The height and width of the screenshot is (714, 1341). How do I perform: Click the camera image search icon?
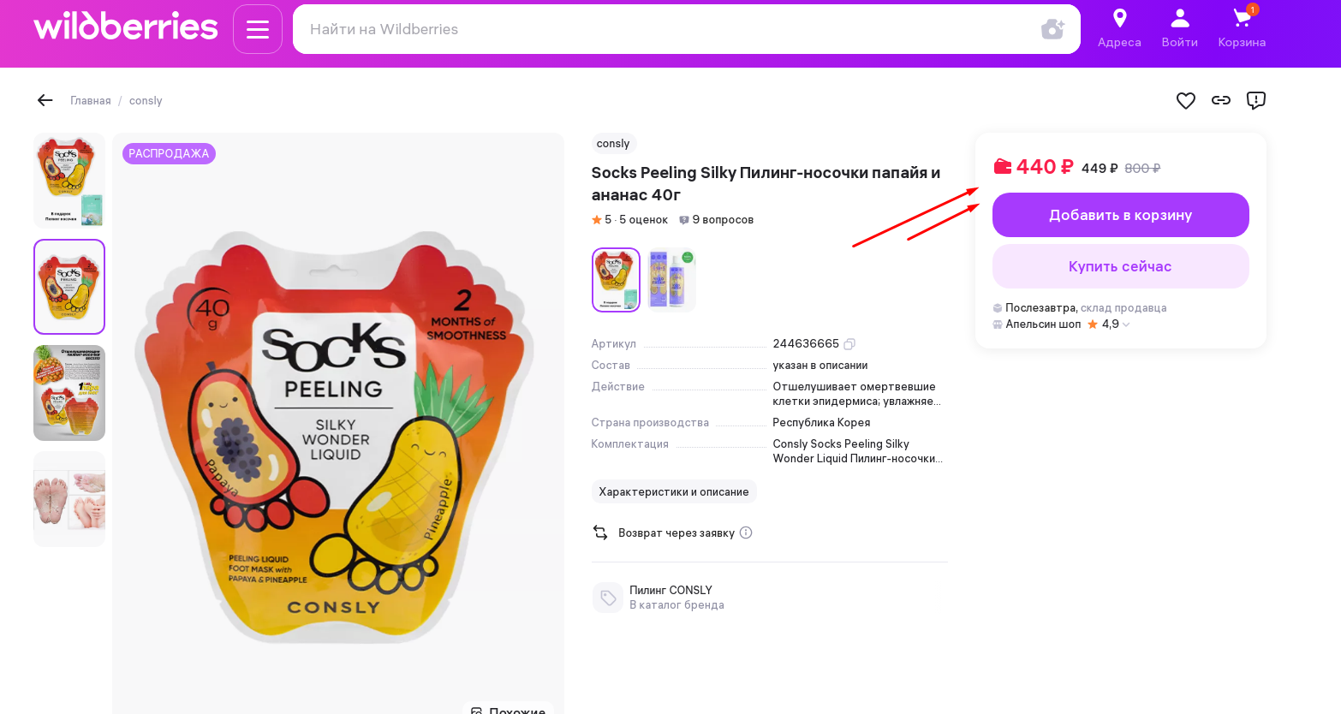tap(1052, 29)
